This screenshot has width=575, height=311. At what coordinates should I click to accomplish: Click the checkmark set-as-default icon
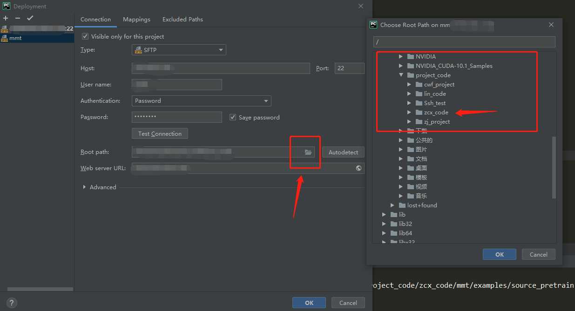[30, 18]
